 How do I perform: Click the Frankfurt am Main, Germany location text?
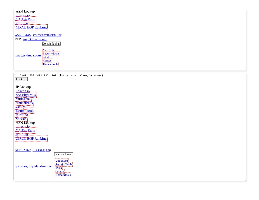tap(81, 75)
